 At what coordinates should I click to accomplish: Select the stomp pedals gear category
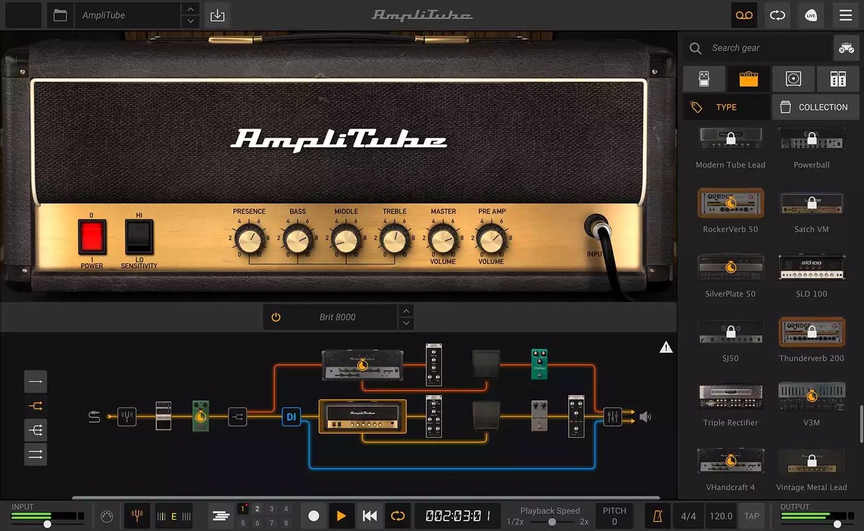(704, 79)
